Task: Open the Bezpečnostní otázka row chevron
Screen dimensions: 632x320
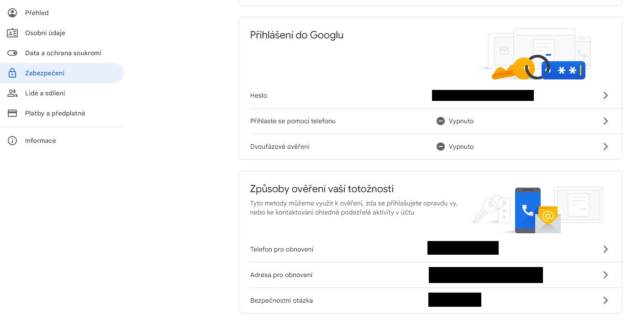Action: (x=606, y=300)
